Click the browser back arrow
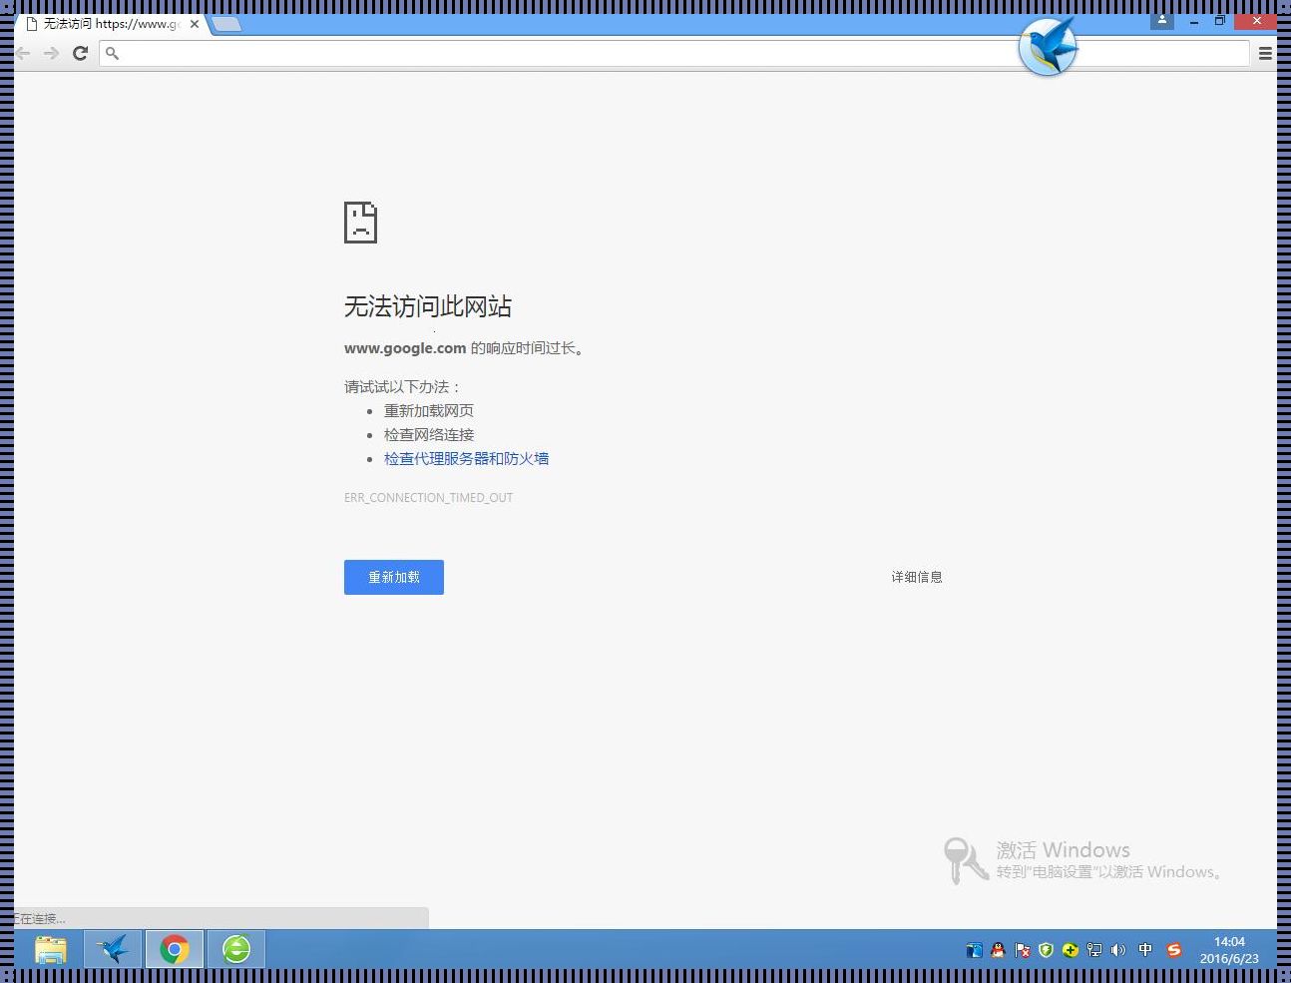 [23, 53]
